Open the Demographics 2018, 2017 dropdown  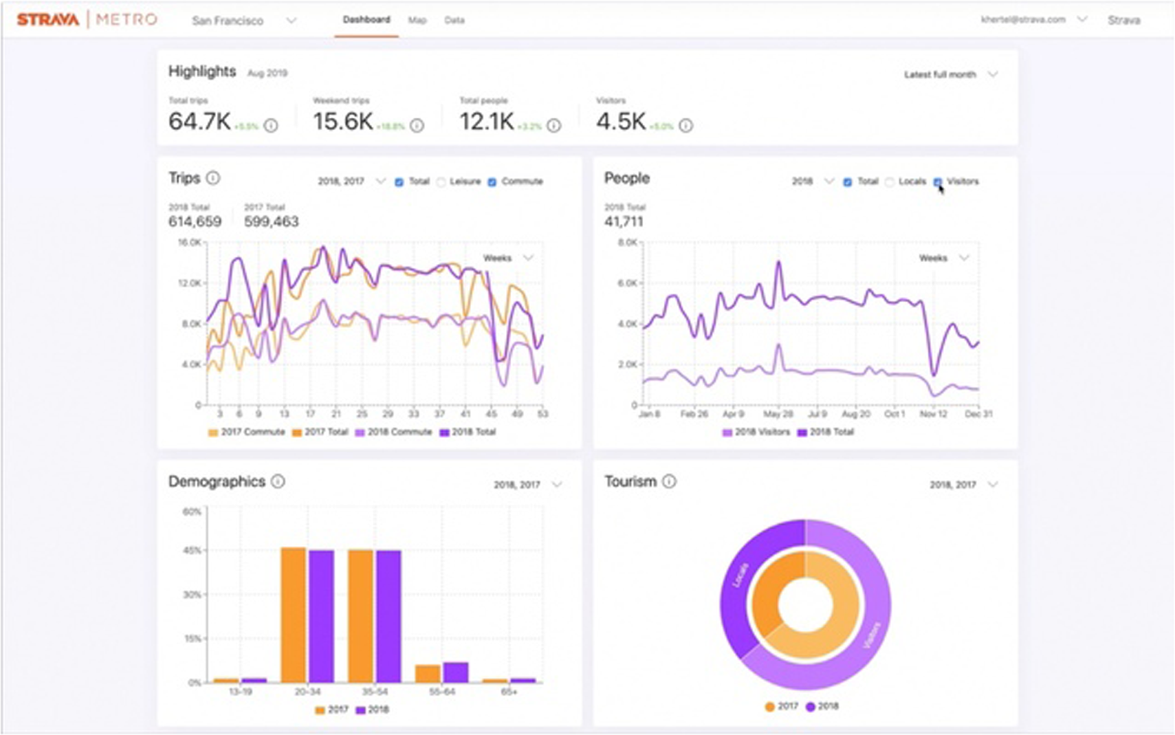[528, 485]
